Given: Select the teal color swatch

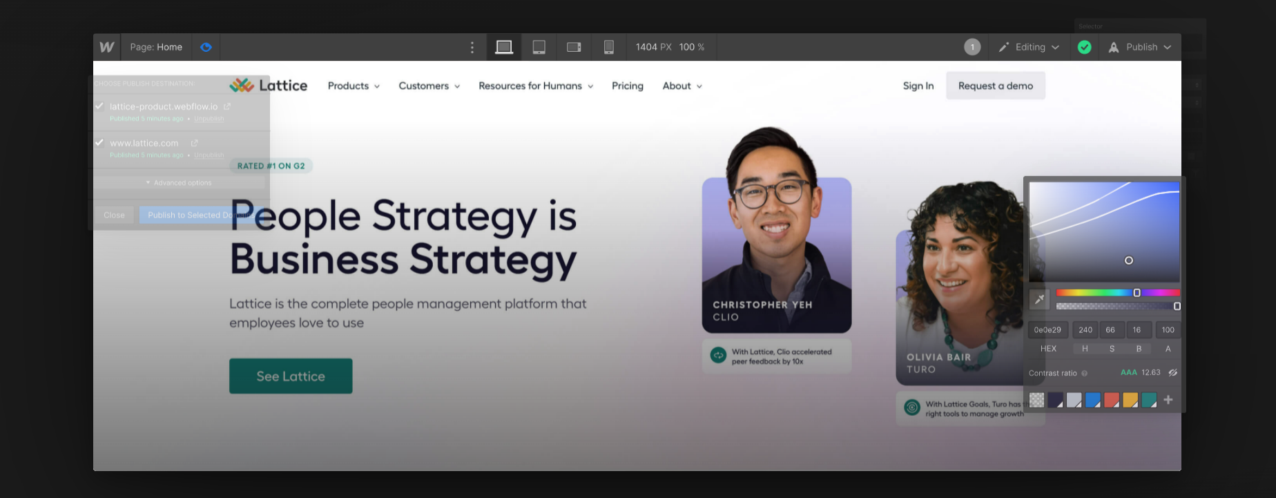Looking at the screenshot, I should coord(1149,400).
